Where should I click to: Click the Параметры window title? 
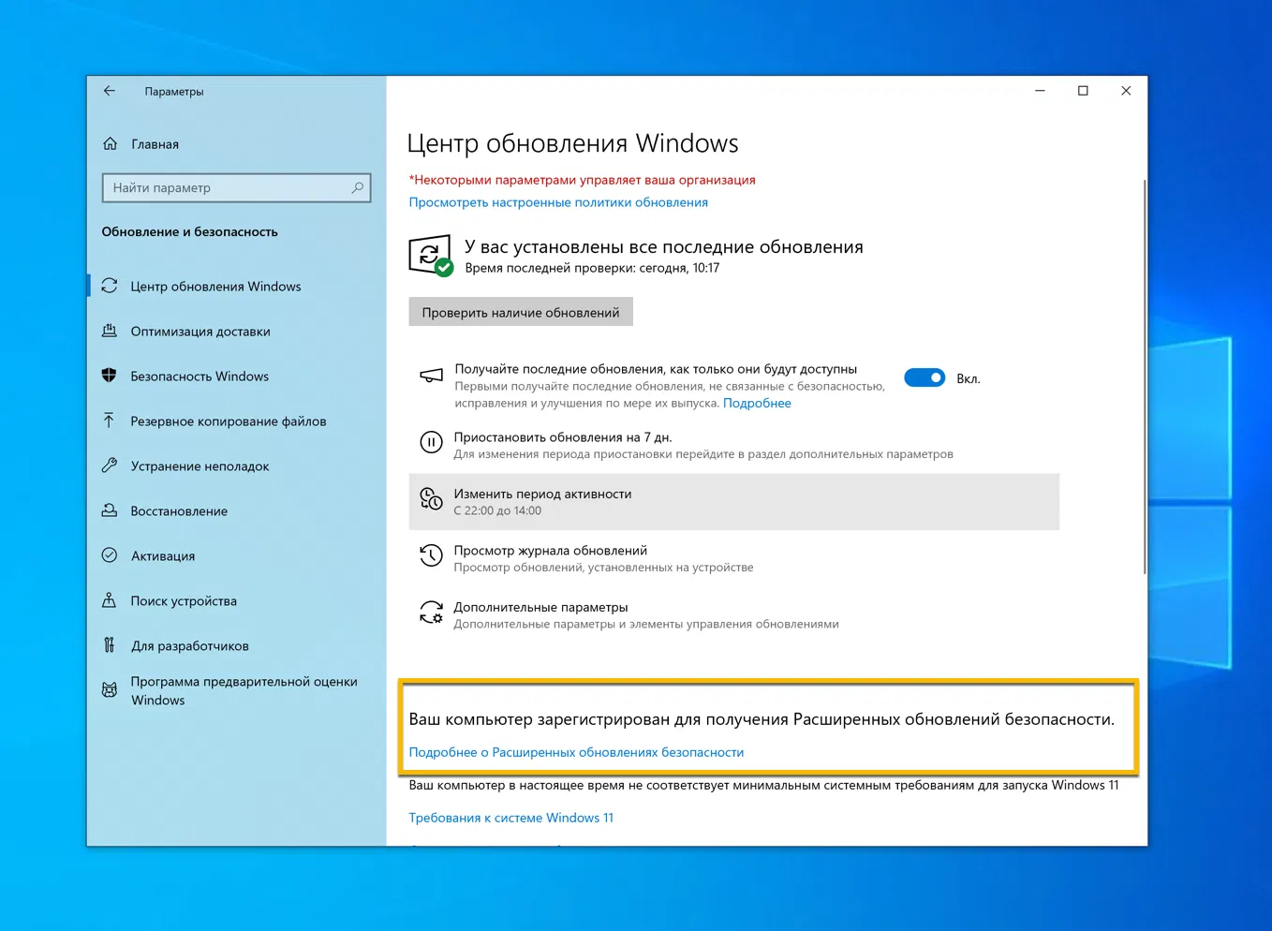pos(174,92)
